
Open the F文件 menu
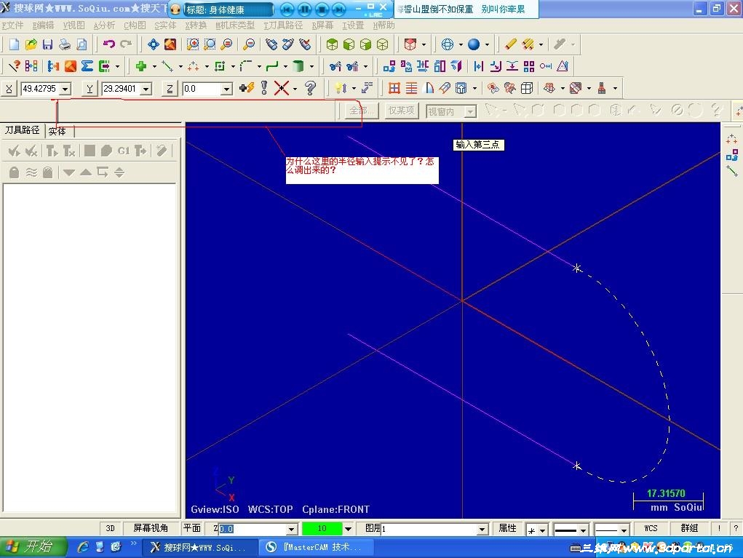pyautogui.click(x=12, y=25)
